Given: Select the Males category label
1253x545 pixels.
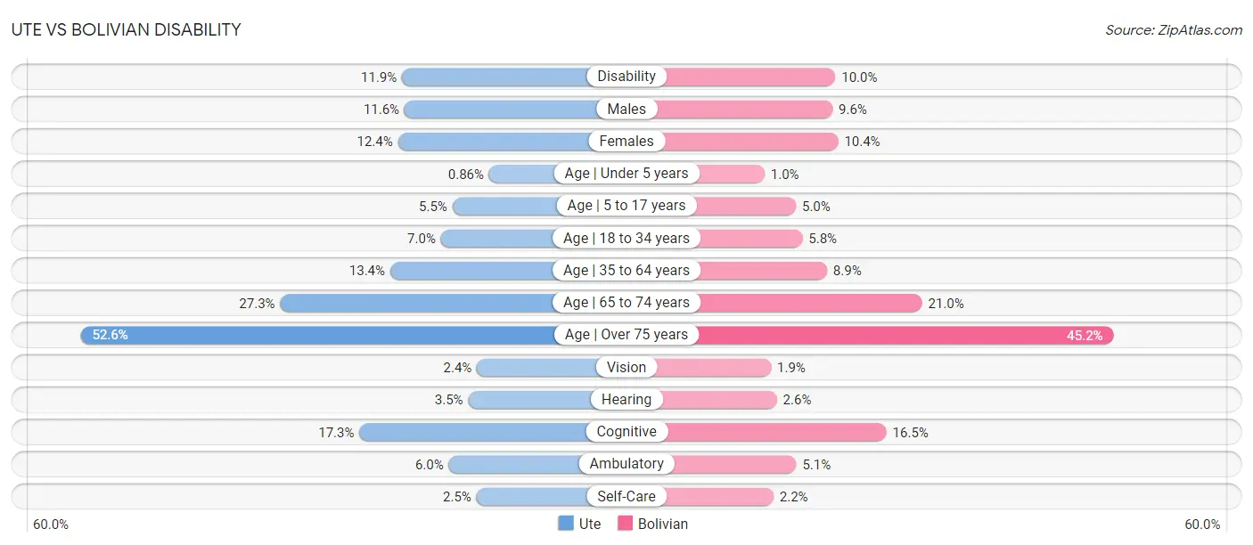Looking at the screenshot, I should (x=626, y=109).
